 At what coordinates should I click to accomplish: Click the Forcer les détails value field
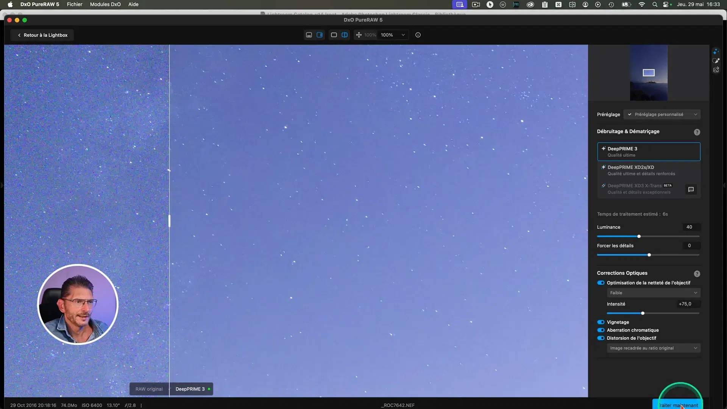tap(691, 246)
